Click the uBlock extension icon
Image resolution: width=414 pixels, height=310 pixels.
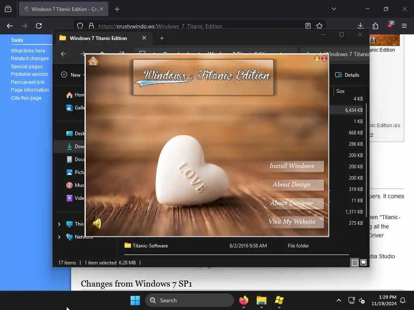pyautogui.click(x=390, y=25)
